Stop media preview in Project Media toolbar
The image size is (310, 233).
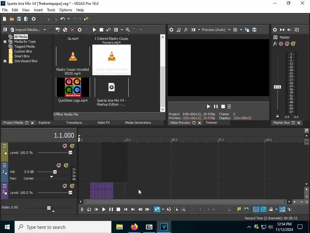[x=101, y=30]
